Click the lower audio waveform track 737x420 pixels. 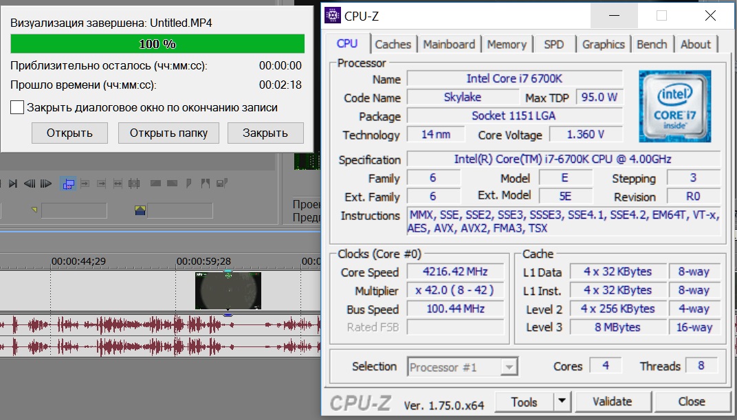(159, 347)
